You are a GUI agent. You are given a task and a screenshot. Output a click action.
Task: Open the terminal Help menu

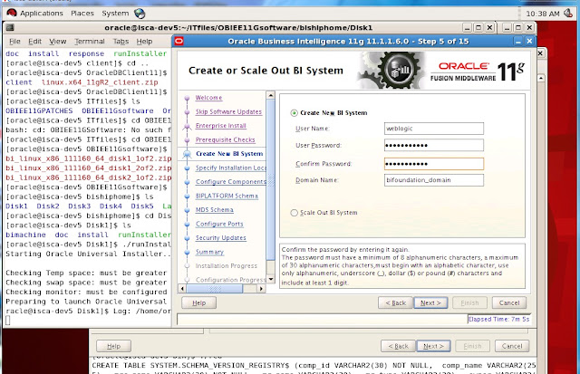144,42
